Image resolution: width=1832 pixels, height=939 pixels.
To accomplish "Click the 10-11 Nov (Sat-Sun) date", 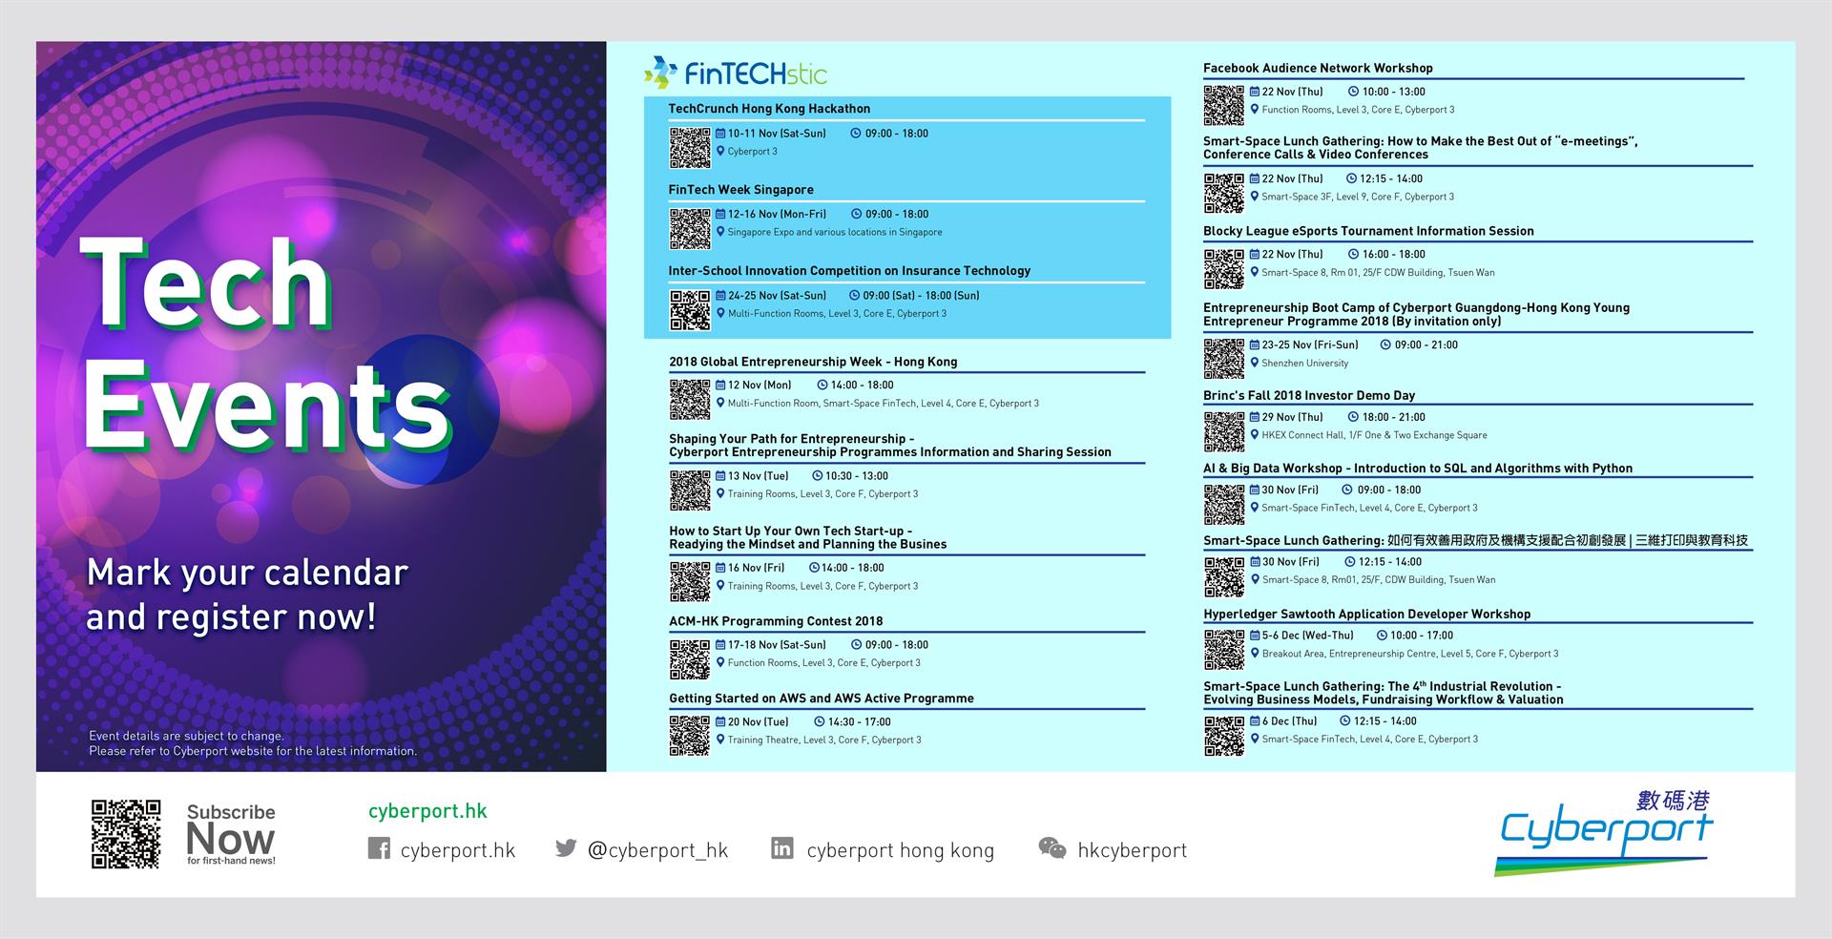I will pyautogui.click(x=777, y=134).
